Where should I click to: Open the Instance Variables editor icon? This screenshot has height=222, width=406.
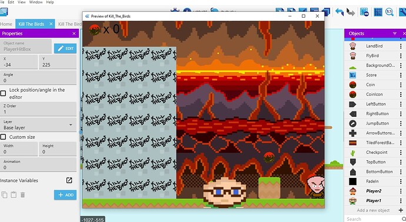click(x=69, y=180)
